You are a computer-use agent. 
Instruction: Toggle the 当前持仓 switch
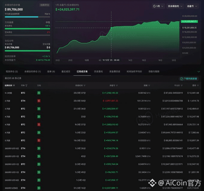[x=45, y=5]
